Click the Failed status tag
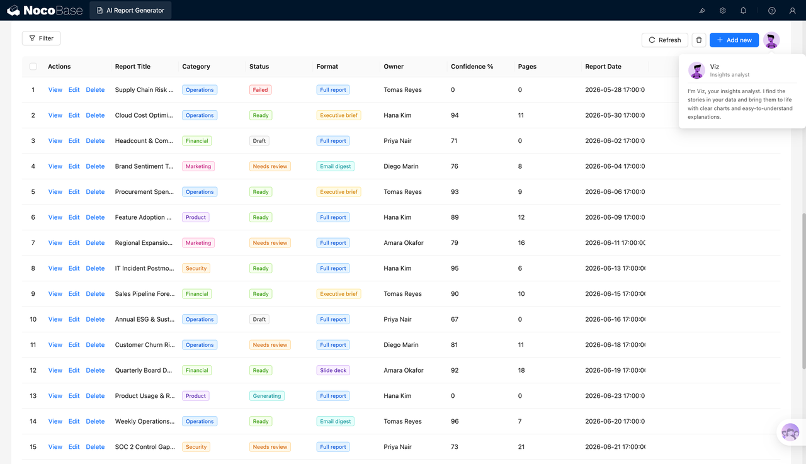This screenshot has height=464, width=806. [x=260, y=90]
